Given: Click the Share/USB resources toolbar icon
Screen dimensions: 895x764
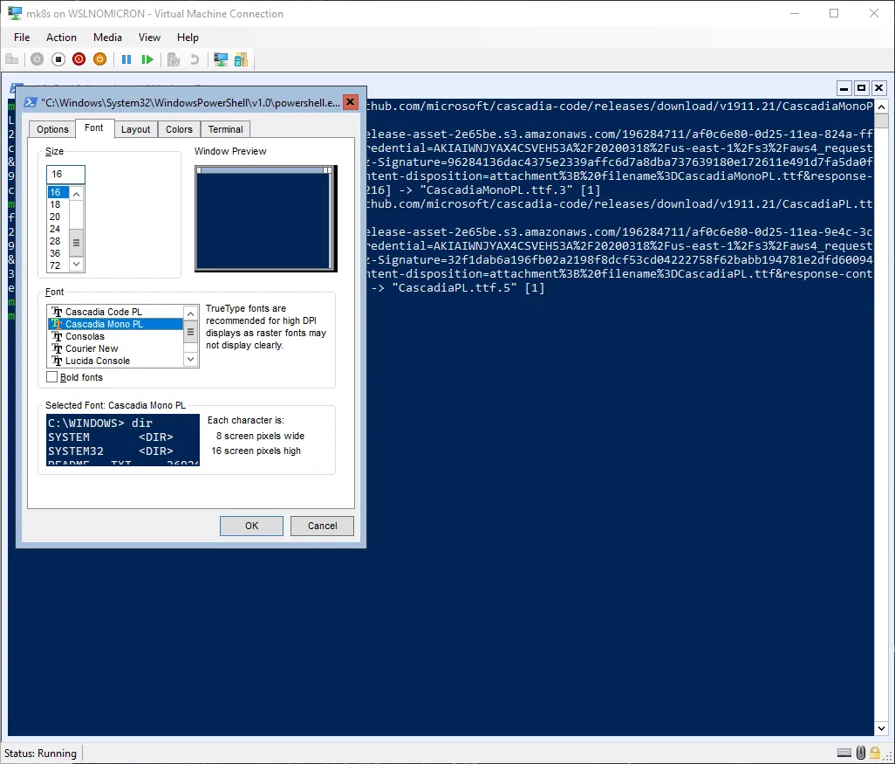Looking at the screenshot, I should coord(241,59).
